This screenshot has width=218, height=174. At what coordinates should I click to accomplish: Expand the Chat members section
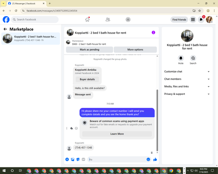(187, 79)
